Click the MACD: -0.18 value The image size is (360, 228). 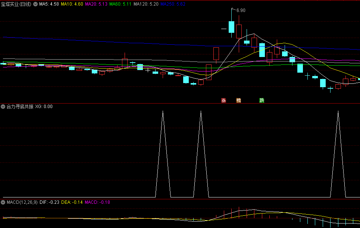(x=97, y=202)
